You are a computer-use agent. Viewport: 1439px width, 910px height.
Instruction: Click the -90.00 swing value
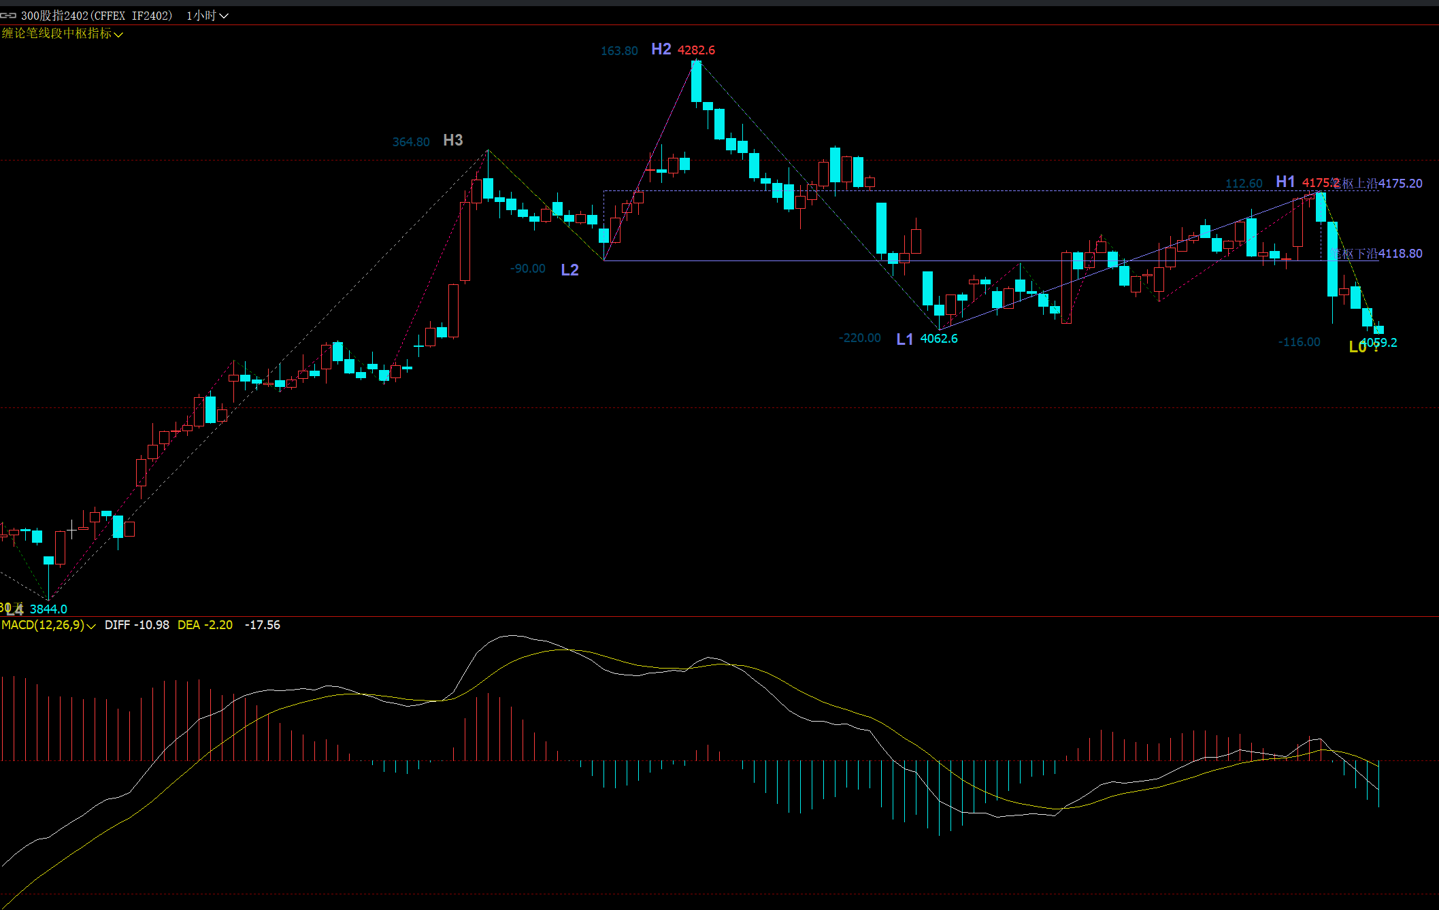click(528, 269)
